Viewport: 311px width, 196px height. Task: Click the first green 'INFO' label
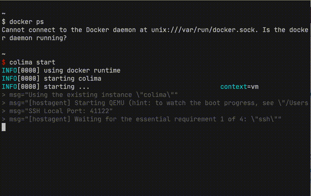pyautogui.click(x=9, y=70)
